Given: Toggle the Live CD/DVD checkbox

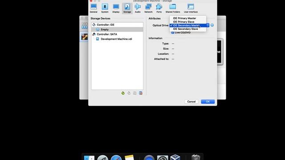Looking at the screenshot, I should coord(173,32).
